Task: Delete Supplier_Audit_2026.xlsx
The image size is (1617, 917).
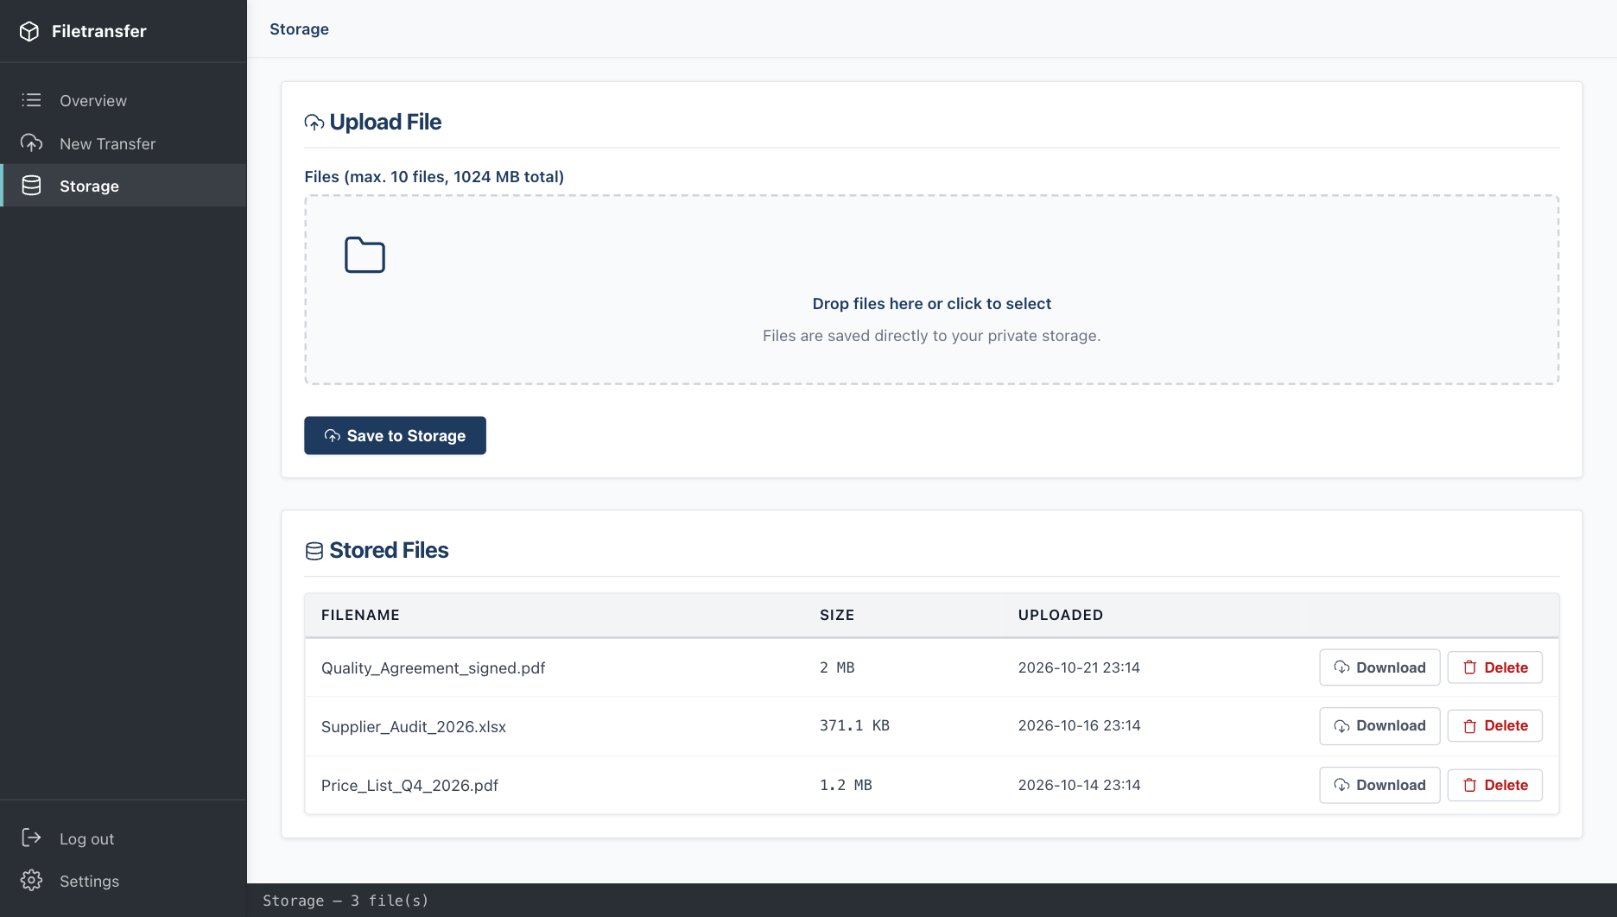Action: [1494, 726]
